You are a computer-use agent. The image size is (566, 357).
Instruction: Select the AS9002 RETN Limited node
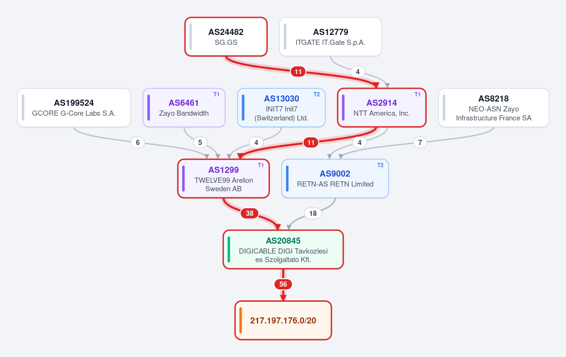tap(335, 178)
